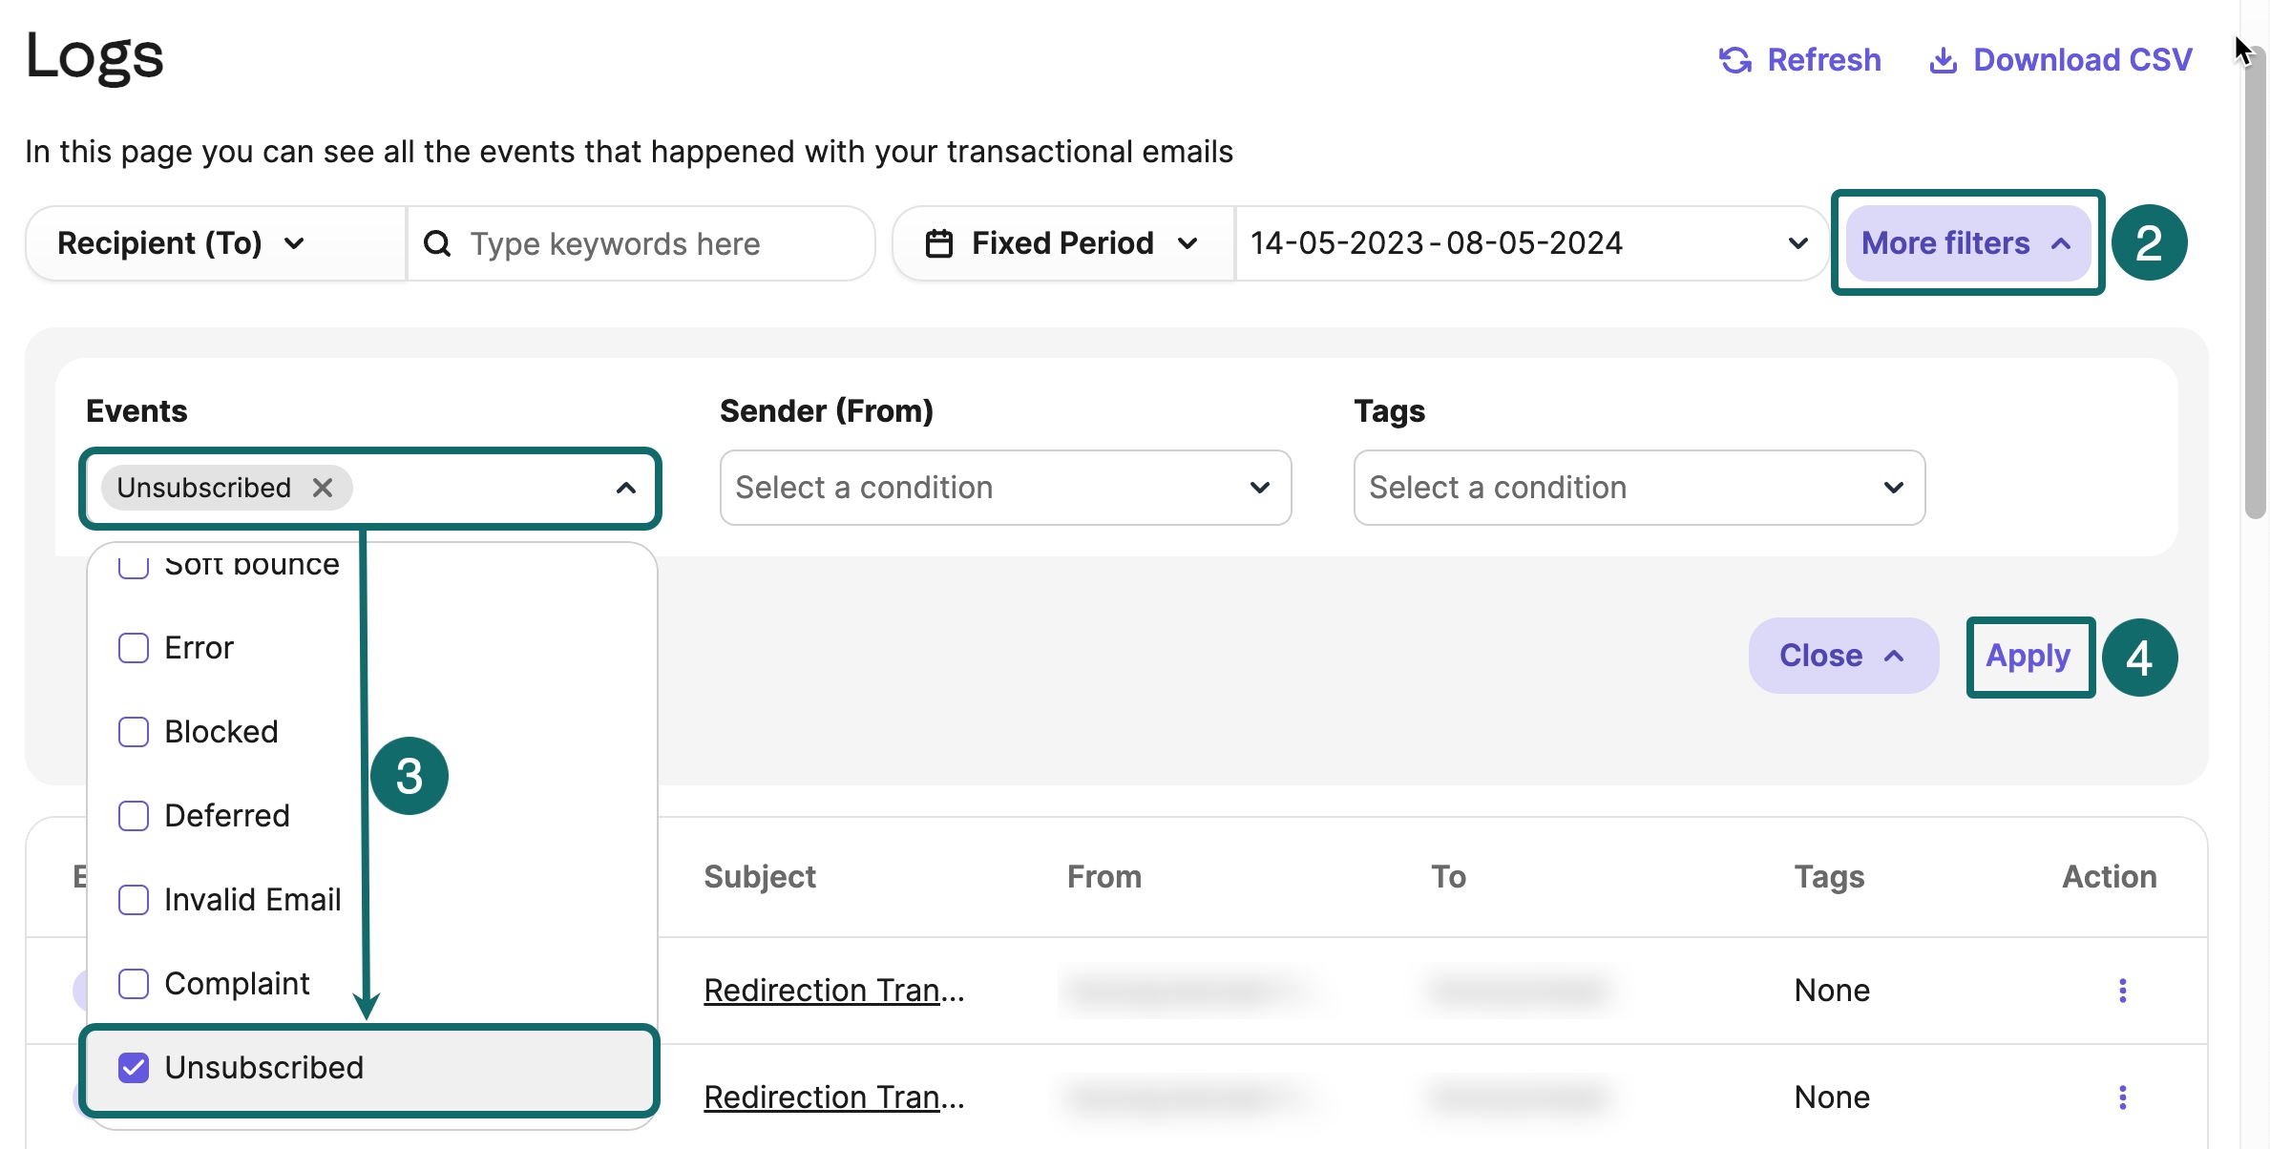Click the Download CSV icon
2270x1149 pixels.
pyautogui.click(x=1943, y=60)
